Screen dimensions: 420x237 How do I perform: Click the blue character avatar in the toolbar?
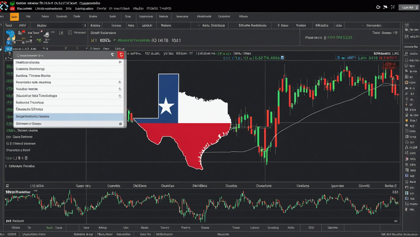coord(10,37)
